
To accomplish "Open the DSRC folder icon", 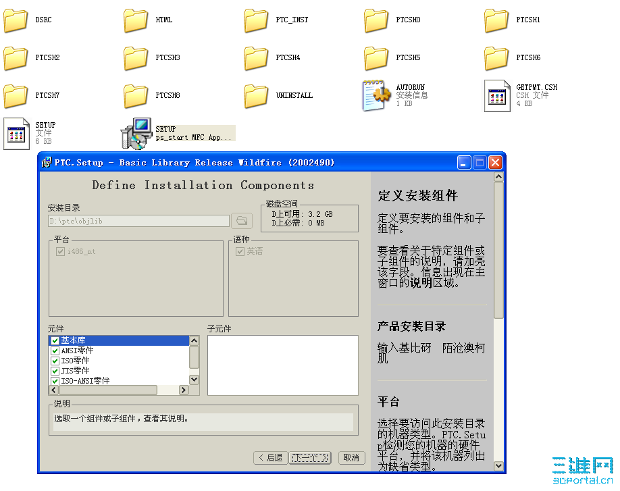I will pyautogui.click(x=16, y=20).
